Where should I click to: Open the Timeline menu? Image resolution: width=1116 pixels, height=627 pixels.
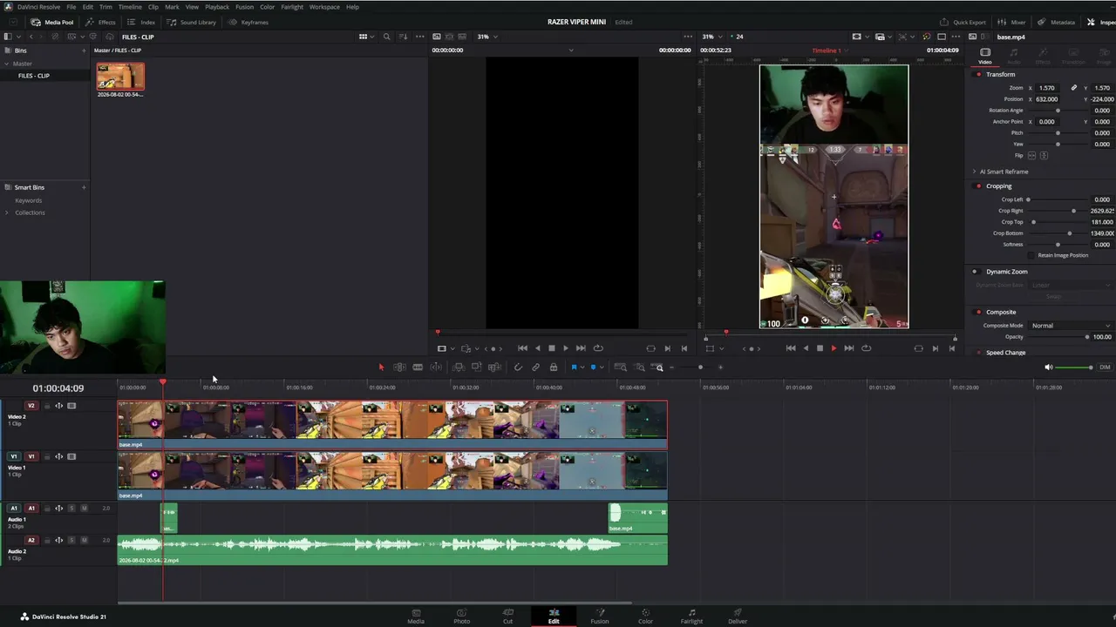pyautogui.click(x=130, y=7)
